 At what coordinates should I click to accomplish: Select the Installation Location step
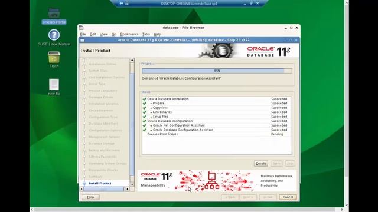point(104,104)
